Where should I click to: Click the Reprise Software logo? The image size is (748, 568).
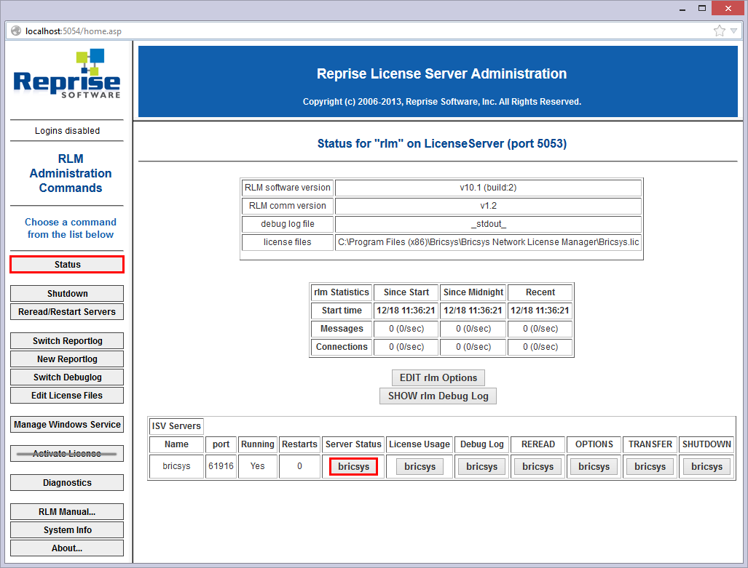point(67,74)
